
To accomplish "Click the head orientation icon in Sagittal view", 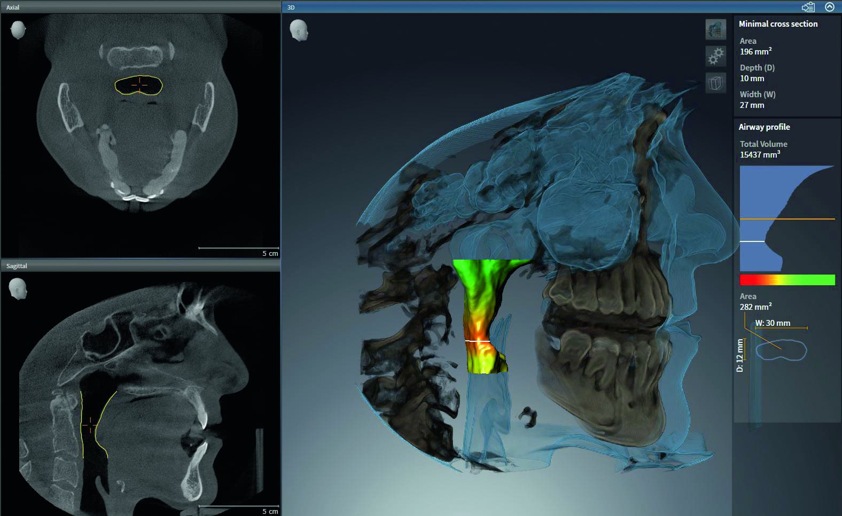I will point(18,289).
